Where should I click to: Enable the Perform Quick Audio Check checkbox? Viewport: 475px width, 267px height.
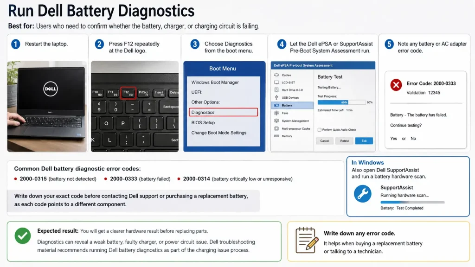pyautogui.click(x=319, y=130)
